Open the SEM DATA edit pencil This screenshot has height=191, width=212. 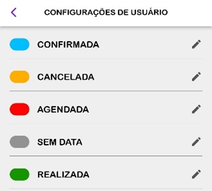pos(196,142)
